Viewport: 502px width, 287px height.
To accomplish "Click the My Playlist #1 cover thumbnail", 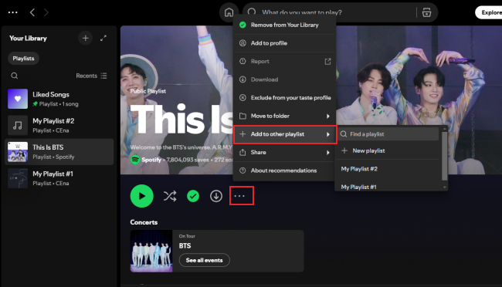I will pos(18,178).
